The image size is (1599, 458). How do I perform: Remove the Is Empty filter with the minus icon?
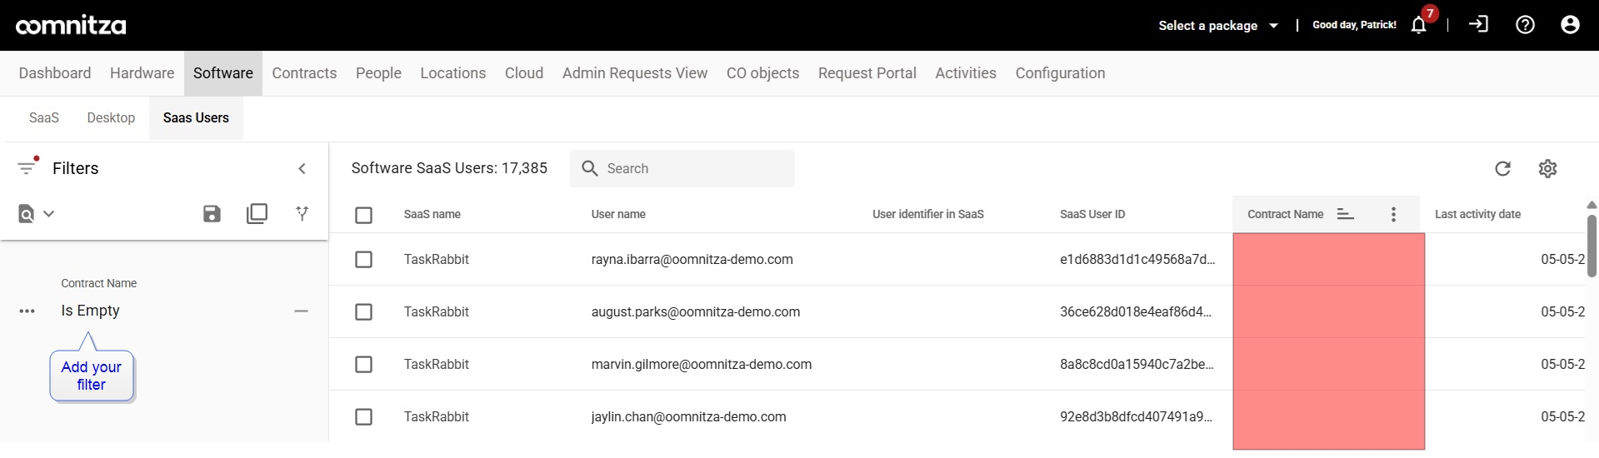[302, 311]
